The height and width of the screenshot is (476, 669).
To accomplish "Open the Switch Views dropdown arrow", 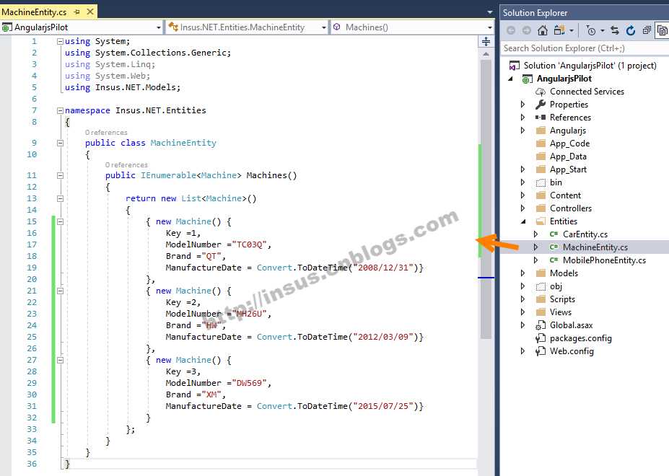I will point(572,31).
